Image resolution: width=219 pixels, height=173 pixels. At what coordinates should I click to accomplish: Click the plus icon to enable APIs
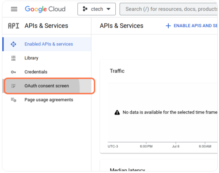pos(168,26)
